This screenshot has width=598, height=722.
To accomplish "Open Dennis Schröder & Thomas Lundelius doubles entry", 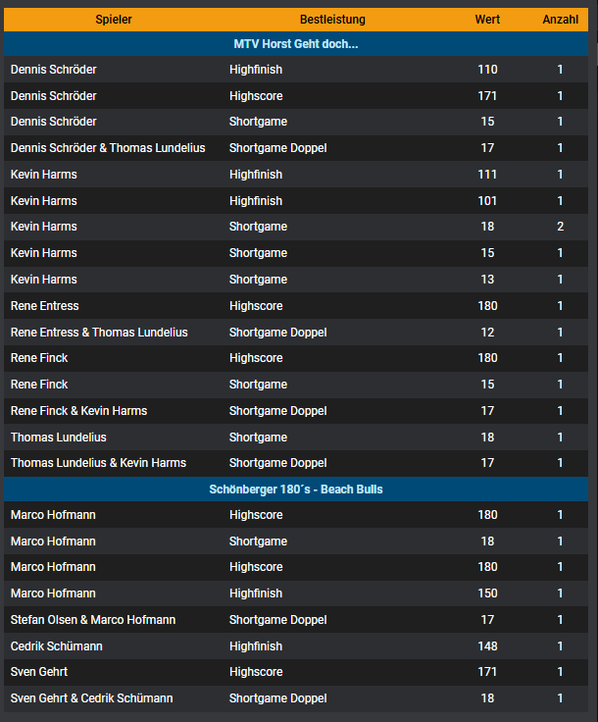I will coord(108,148).
